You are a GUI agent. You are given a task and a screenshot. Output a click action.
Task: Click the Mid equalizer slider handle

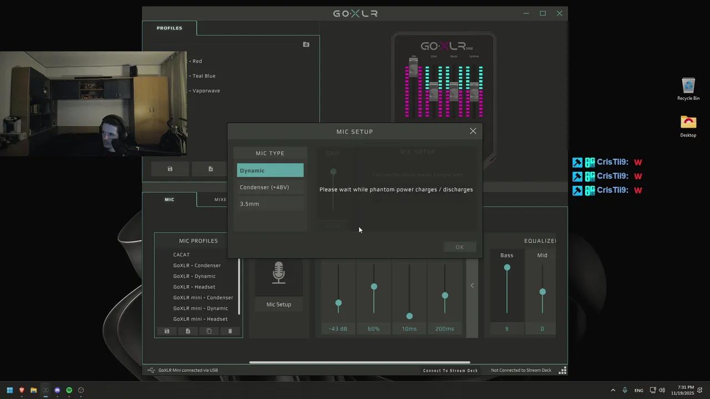(542, 291)
